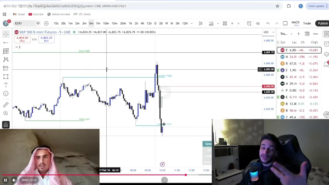Click the video progress bar scrubber
329x185 pixels.
coord(186,175)
